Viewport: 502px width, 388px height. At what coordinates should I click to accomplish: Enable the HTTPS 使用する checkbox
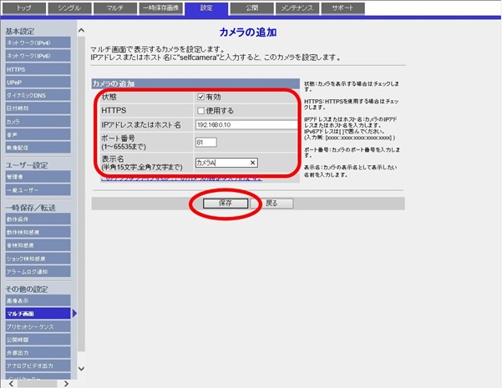pos(200,111)
